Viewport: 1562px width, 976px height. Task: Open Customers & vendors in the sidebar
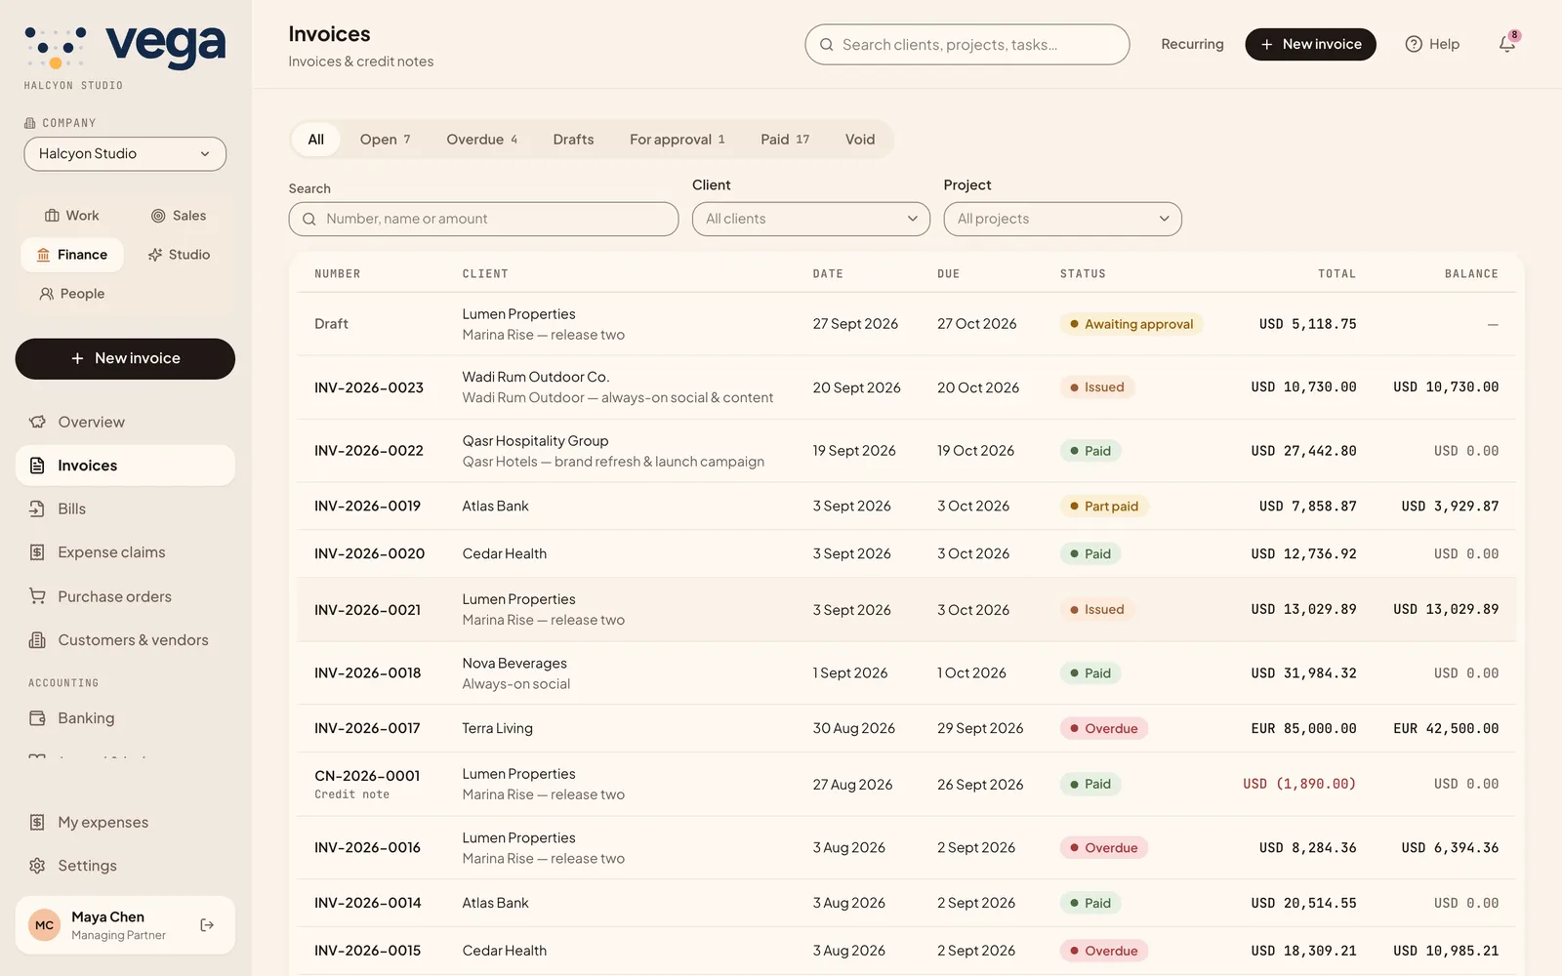pos(125,640)
